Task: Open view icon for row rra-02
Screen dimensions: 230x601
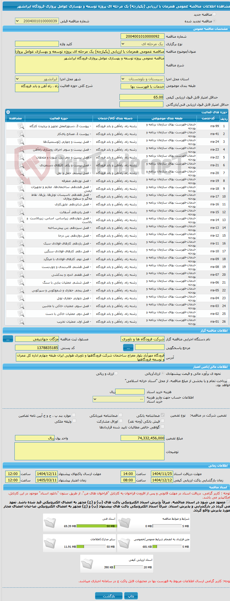Action: [x=21, y=314]
